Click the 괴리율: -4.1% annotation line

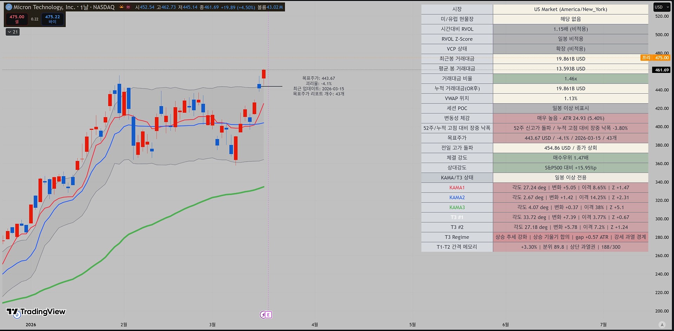click(x=318, y=84)
